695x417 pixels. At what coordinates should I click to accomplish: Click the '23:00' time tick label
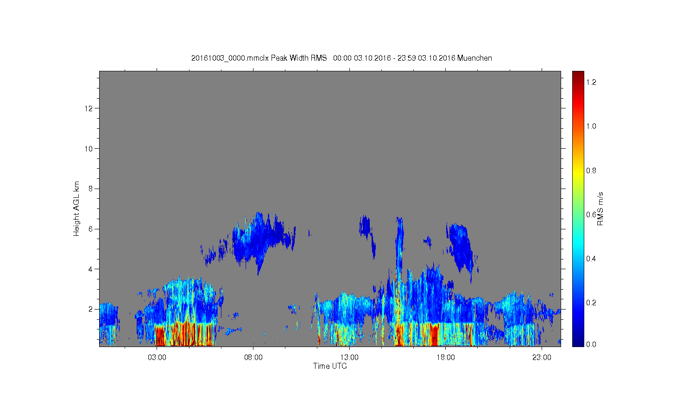click(x=542, y=358)
